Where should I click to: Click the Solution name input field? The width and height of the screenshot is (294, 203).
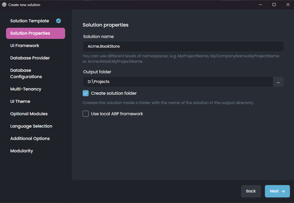183,46
